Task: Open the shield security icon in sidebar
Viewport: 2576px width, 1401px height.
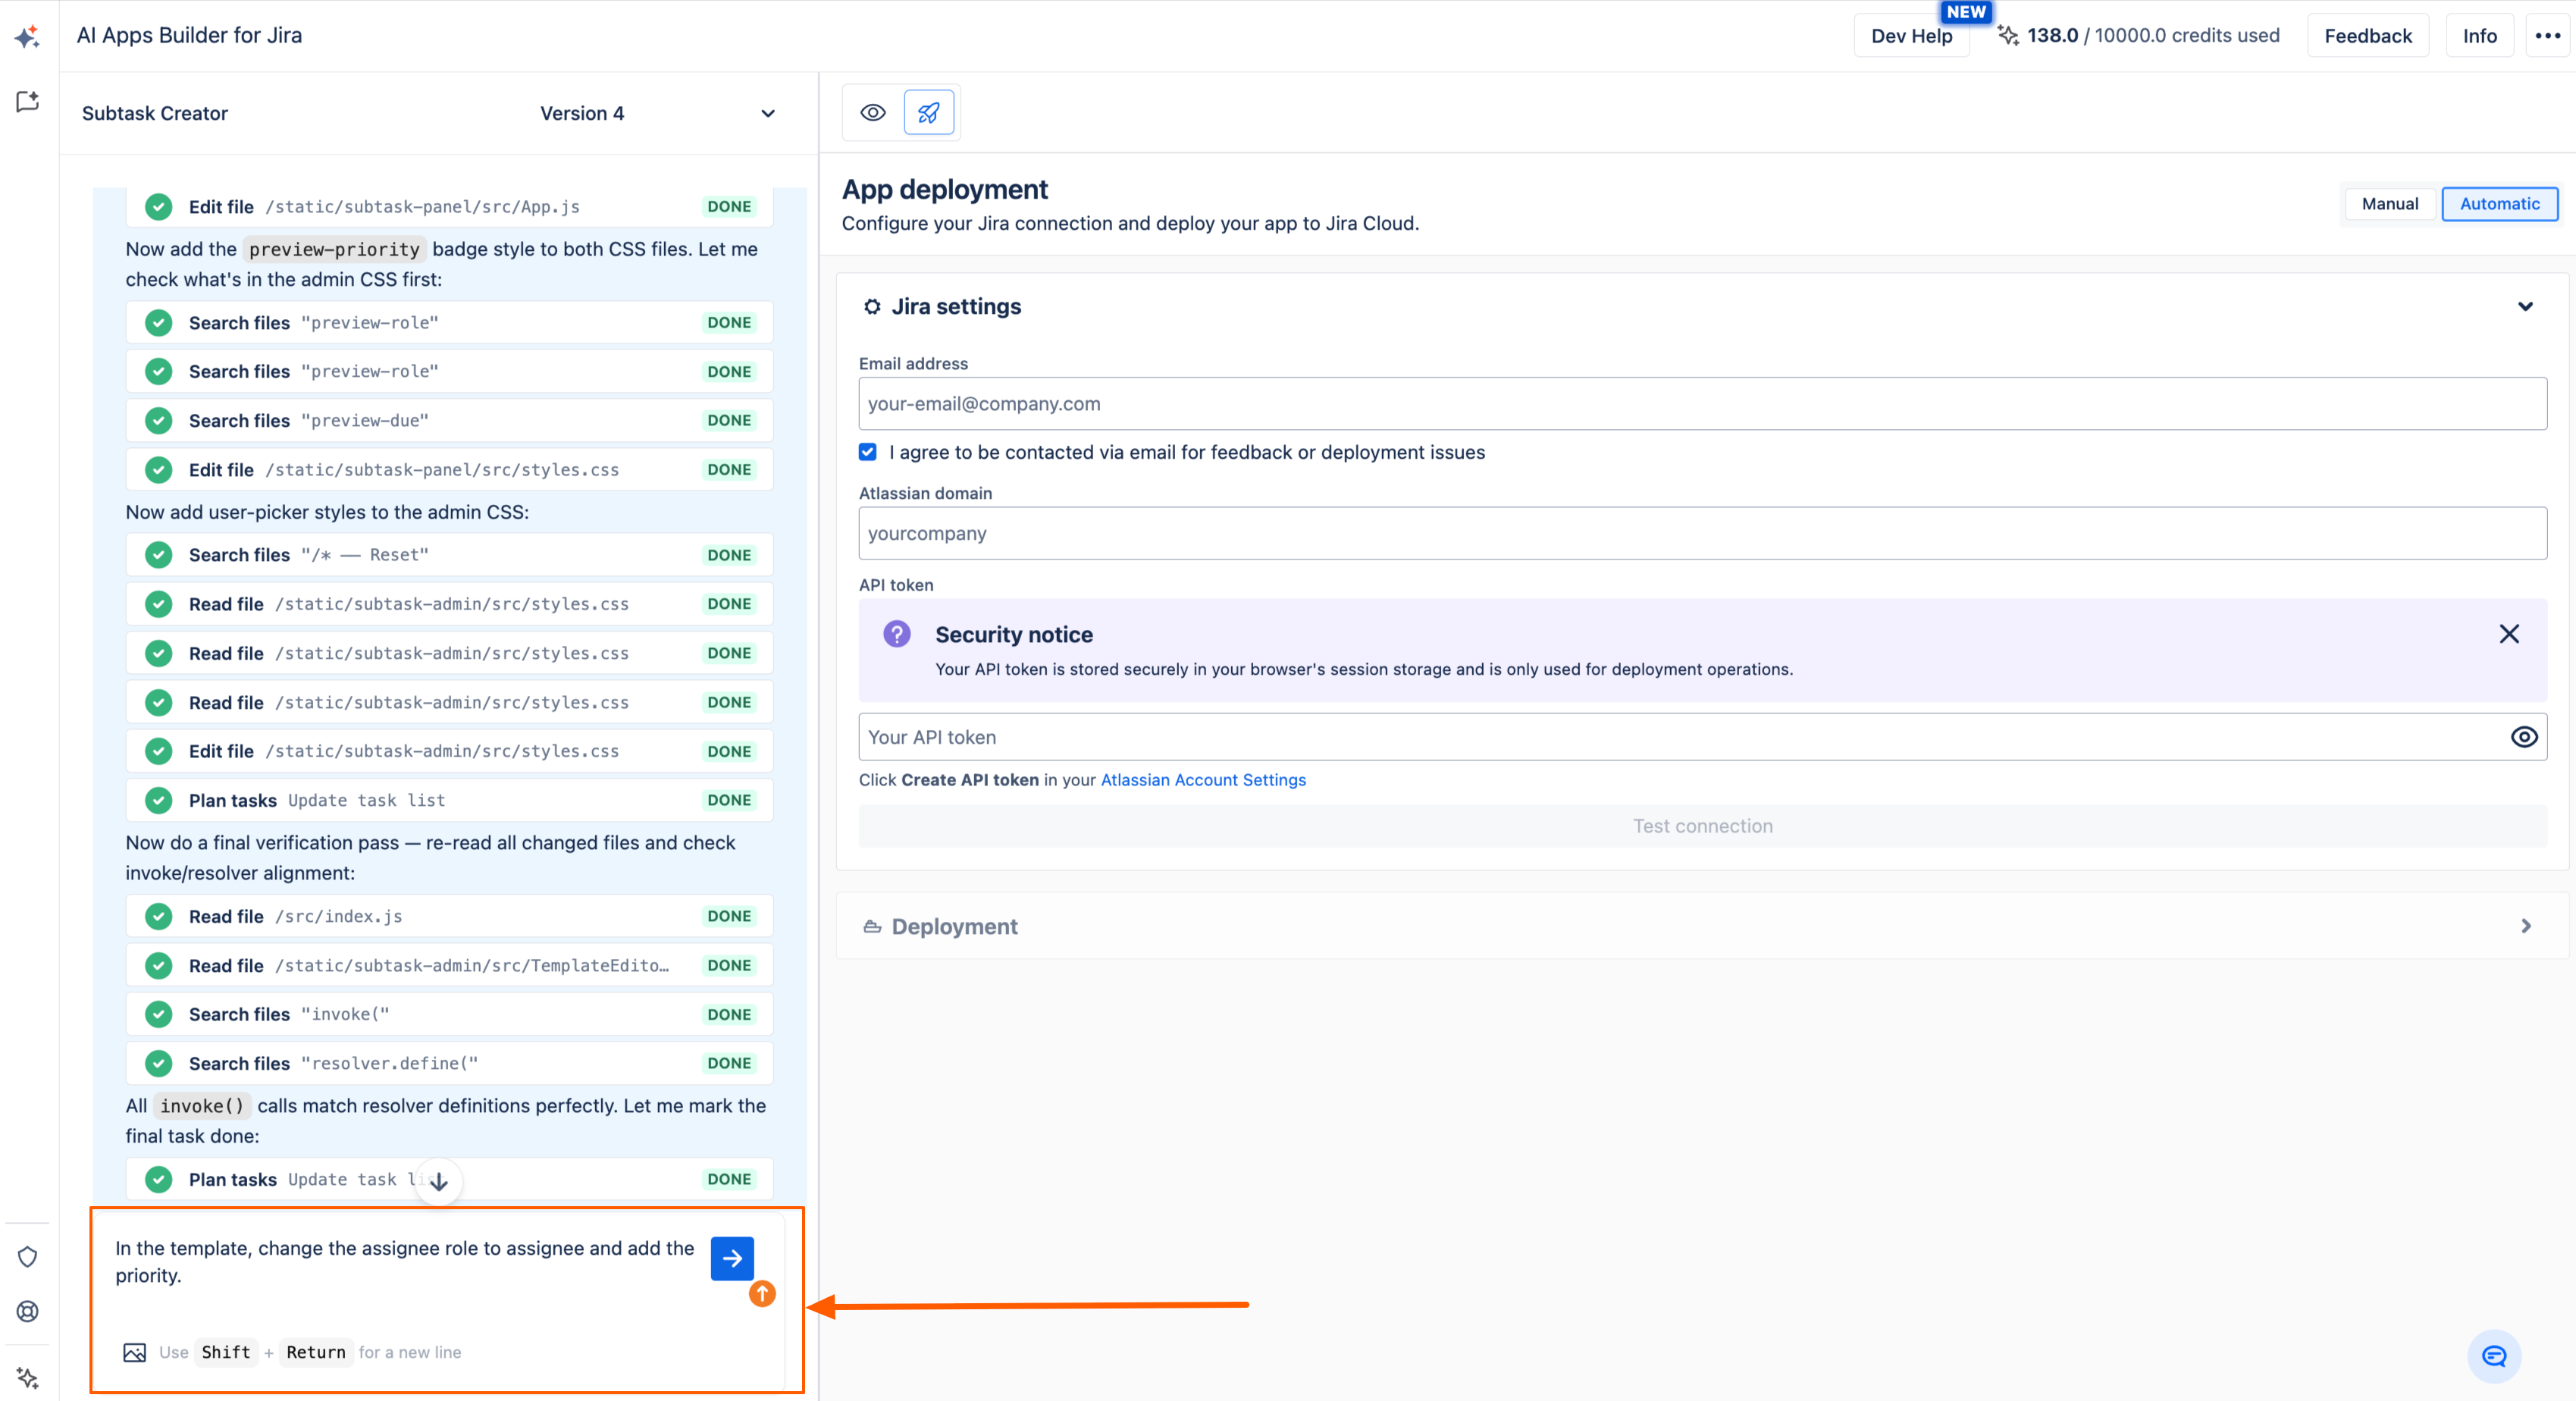Action: pyautogui.click(x=28, y=1257)
